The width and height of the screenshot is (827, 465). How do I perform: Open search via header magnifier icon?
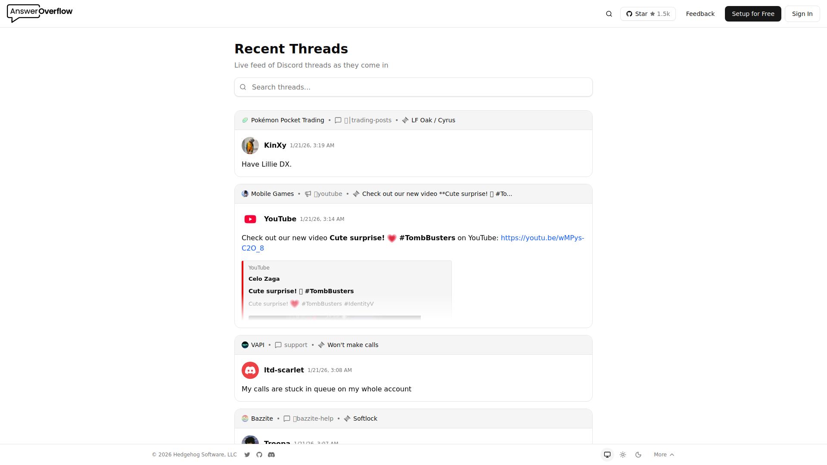(x=609, y=14)
